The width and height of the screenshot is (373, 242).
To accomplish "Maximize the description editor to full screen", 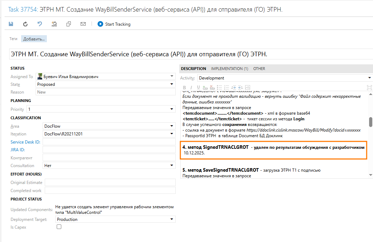I will [369, 88].
